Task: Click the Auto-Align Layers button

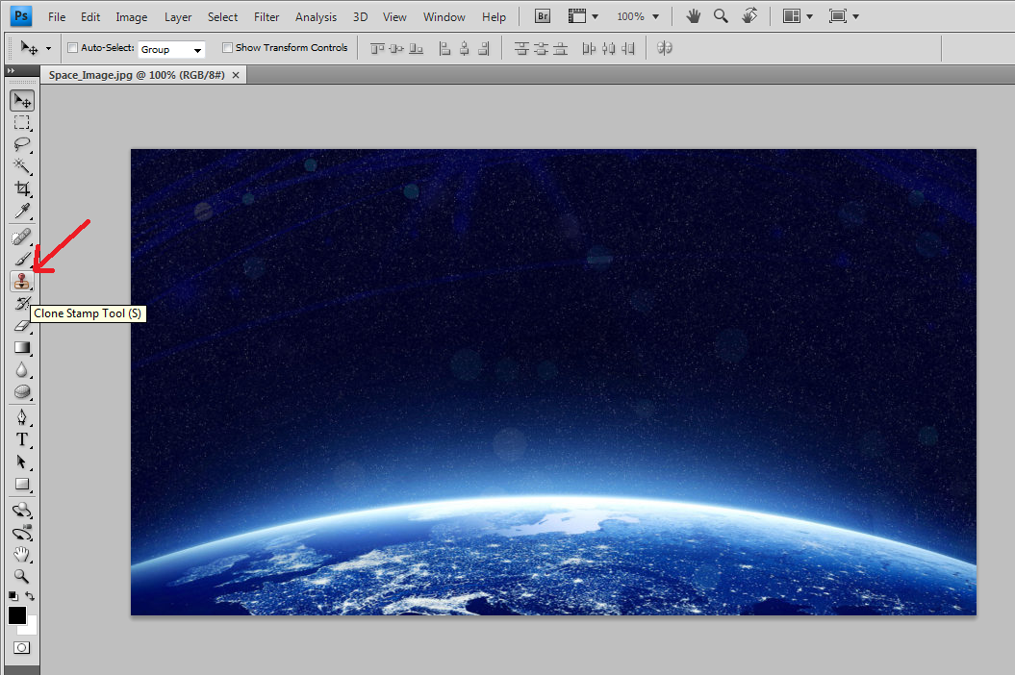Action: coord(664,48)
